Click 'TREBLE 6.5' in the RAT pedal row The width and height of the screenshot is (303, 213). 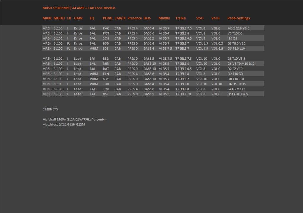183,69
